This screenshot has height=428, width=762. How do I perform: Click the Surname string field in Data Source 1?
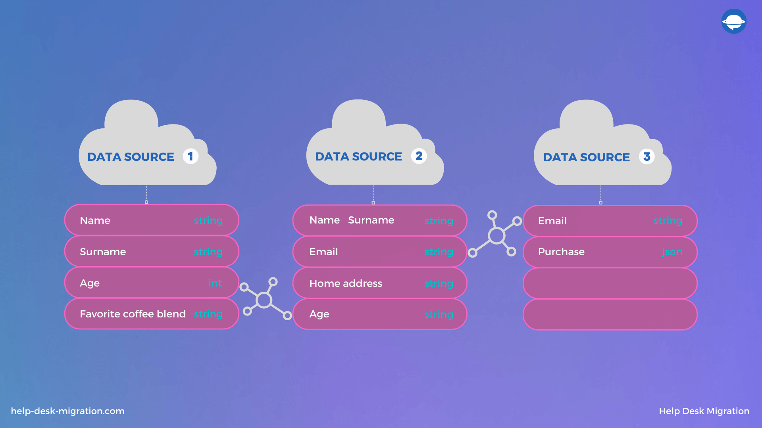151,252
